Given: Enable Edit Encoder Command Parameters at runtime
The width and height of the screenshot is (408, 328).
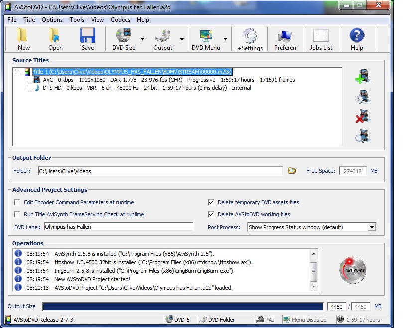Looking at the screenshot, I should [17, 202].
